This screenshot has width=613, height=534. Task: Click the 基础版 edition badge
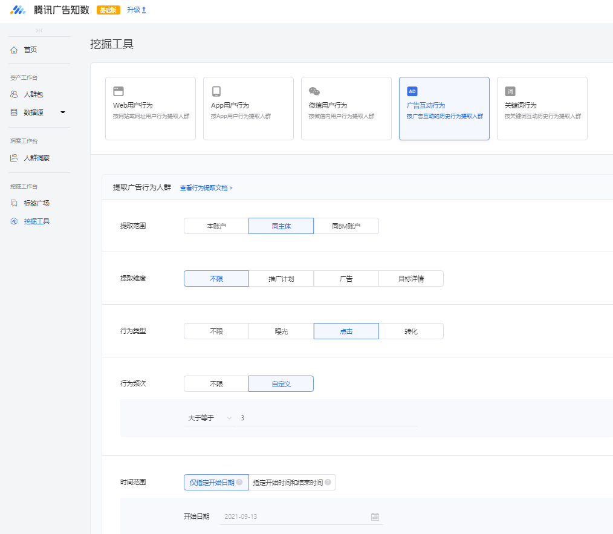pos(108,10)
